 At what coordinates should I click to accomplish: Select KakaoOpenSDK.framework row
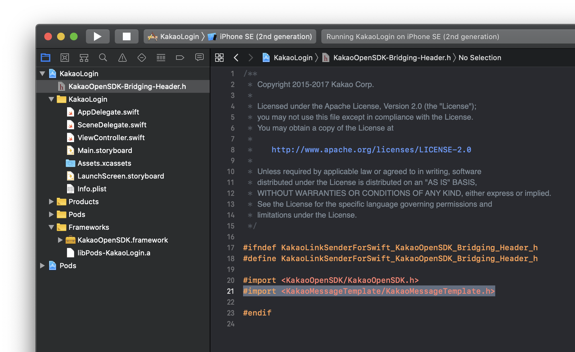[x=123, y=240]
